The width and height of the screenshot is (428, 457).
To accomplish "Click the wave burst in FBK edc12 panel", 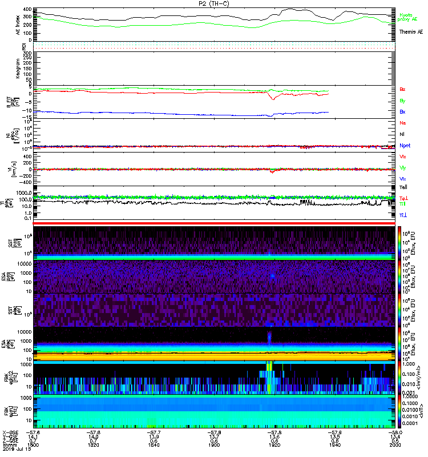I will click(x=269, y=378).
